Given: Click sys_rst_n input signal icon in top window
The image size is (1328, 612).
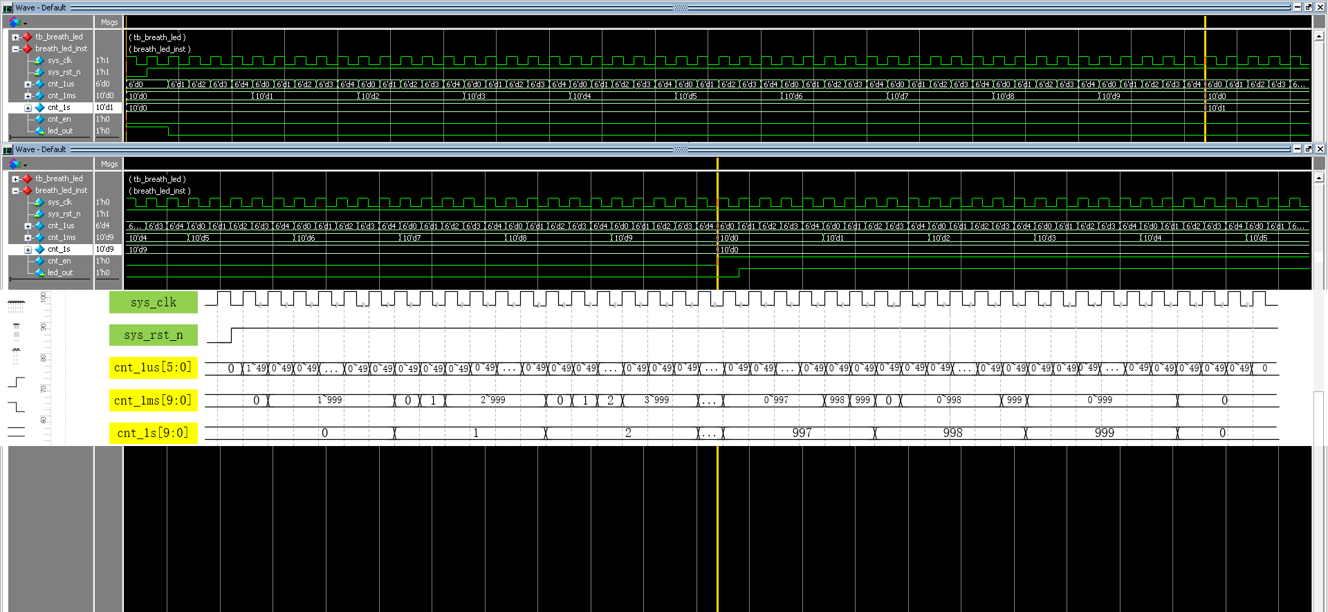Looking at the screenshot, I should click(x=39, y=72).
